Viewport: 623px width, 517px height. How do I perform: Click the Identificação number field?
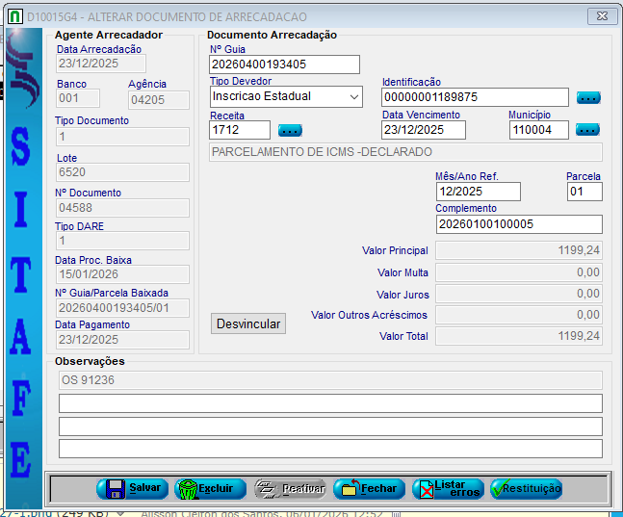pos(475,97)
